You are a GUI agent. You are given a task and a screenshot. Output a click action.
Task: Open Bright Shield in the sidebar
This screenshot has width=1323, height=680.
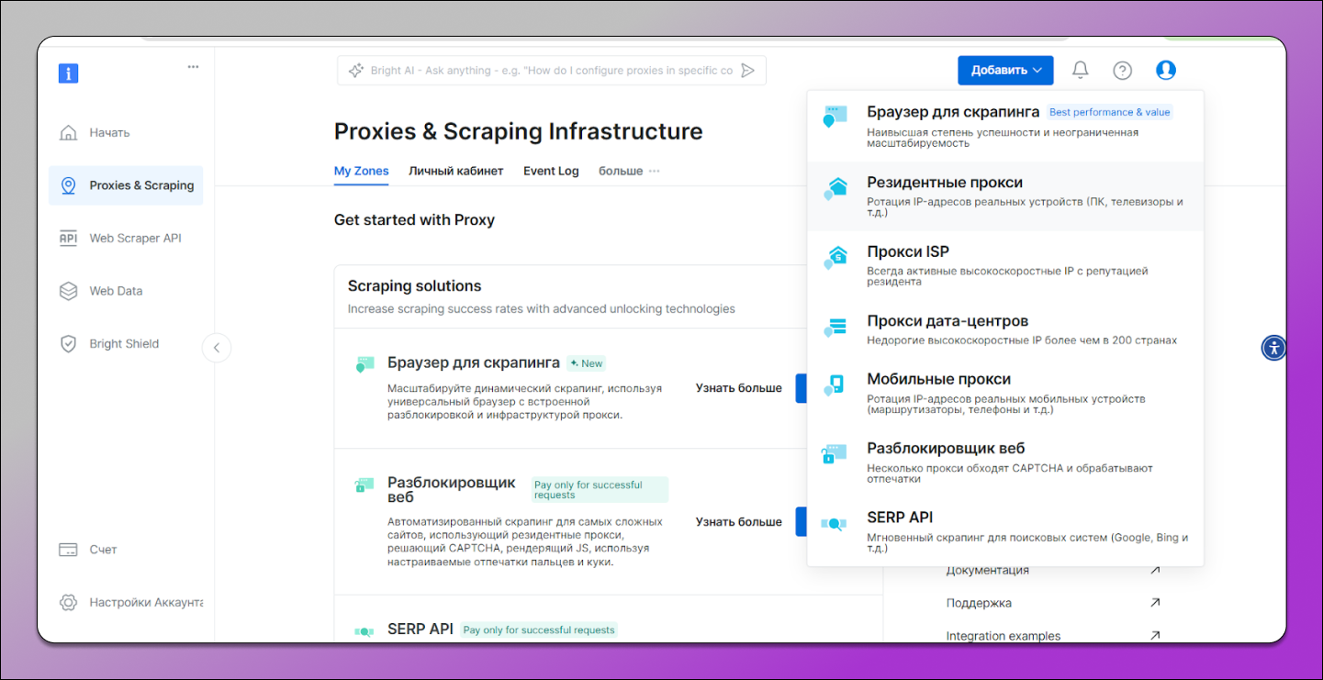tap(126, 344)
